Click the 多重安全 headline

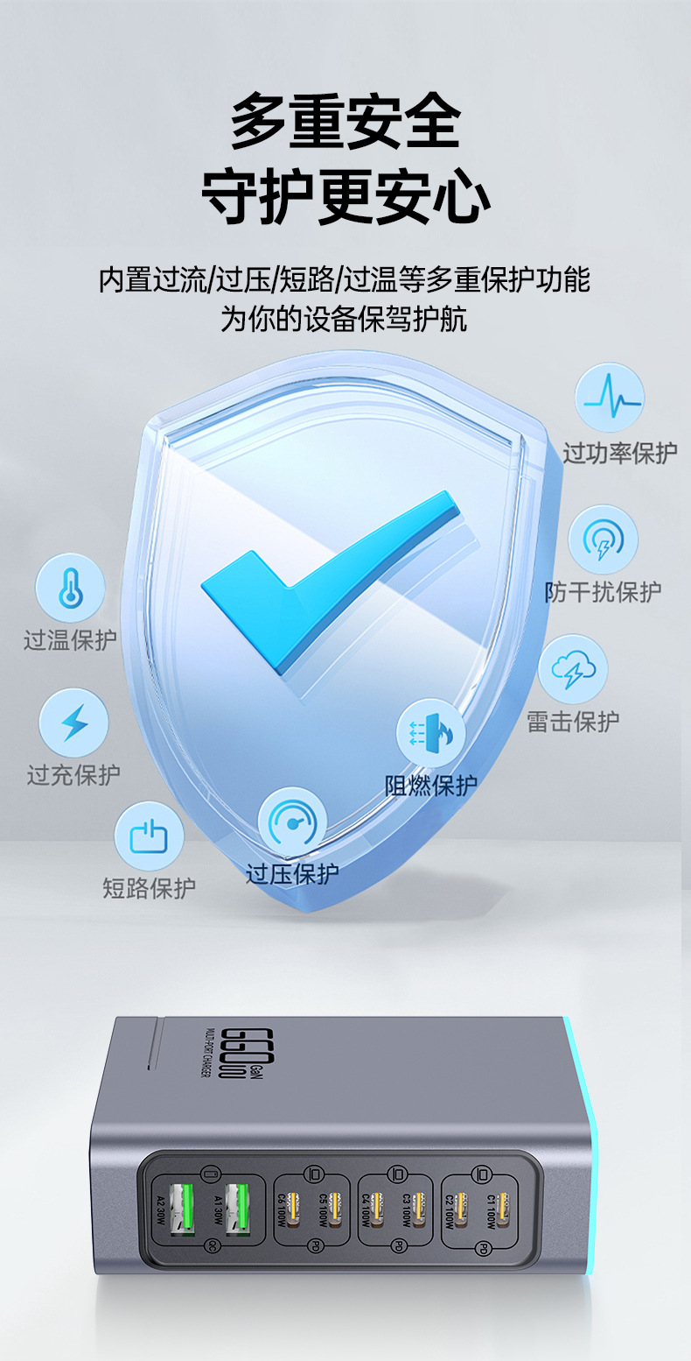click(x=345, y=123)
